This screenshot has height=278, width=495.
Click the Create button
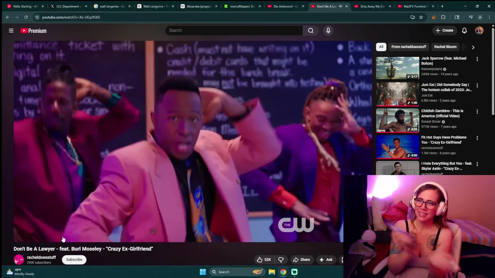click(444, 31)
